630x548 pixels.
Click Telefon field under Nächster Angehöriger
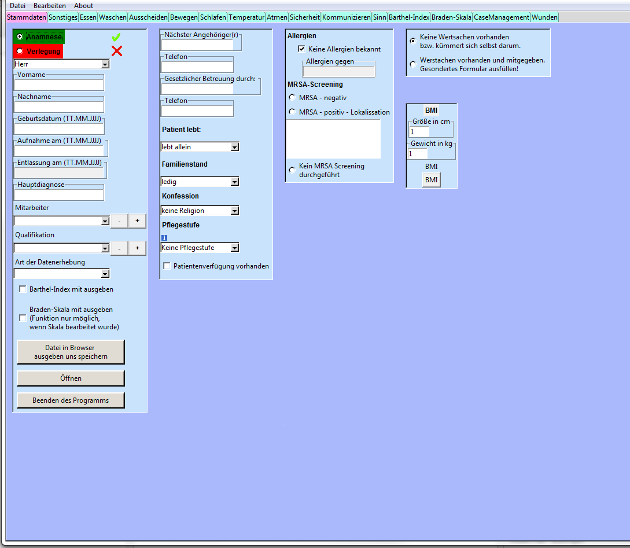[x=197, y=67]
